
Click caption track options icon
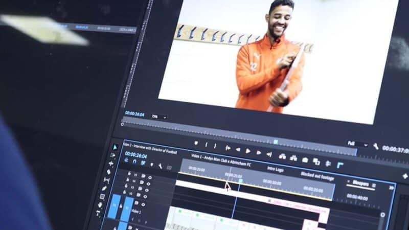coord(169,168)
